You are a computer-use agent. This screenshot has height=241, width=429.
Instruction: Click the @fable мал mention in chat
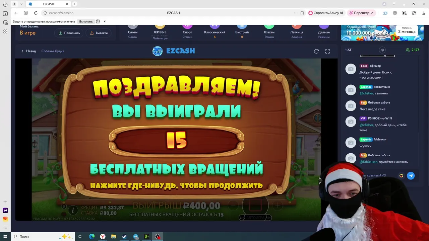[x=369, y=162]
